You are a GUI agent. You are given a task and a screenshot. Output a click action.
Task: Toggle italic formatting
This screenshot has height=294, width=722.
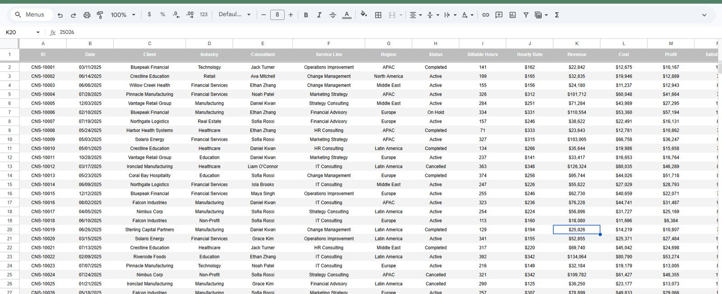319,15
